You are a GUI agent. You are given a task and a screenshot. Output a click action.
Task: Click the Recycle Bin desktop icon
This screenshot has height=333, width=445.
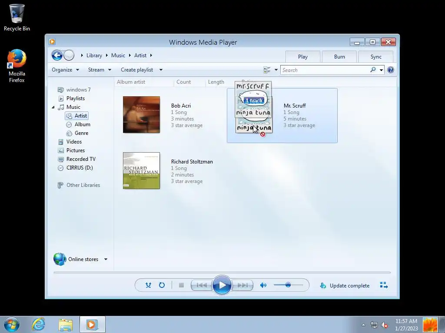17,17
